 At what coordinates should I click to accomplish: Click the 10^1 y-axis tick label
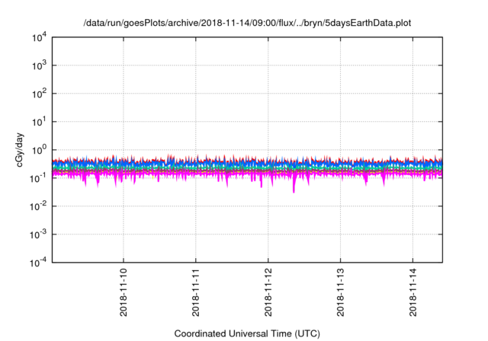(39, 122)
